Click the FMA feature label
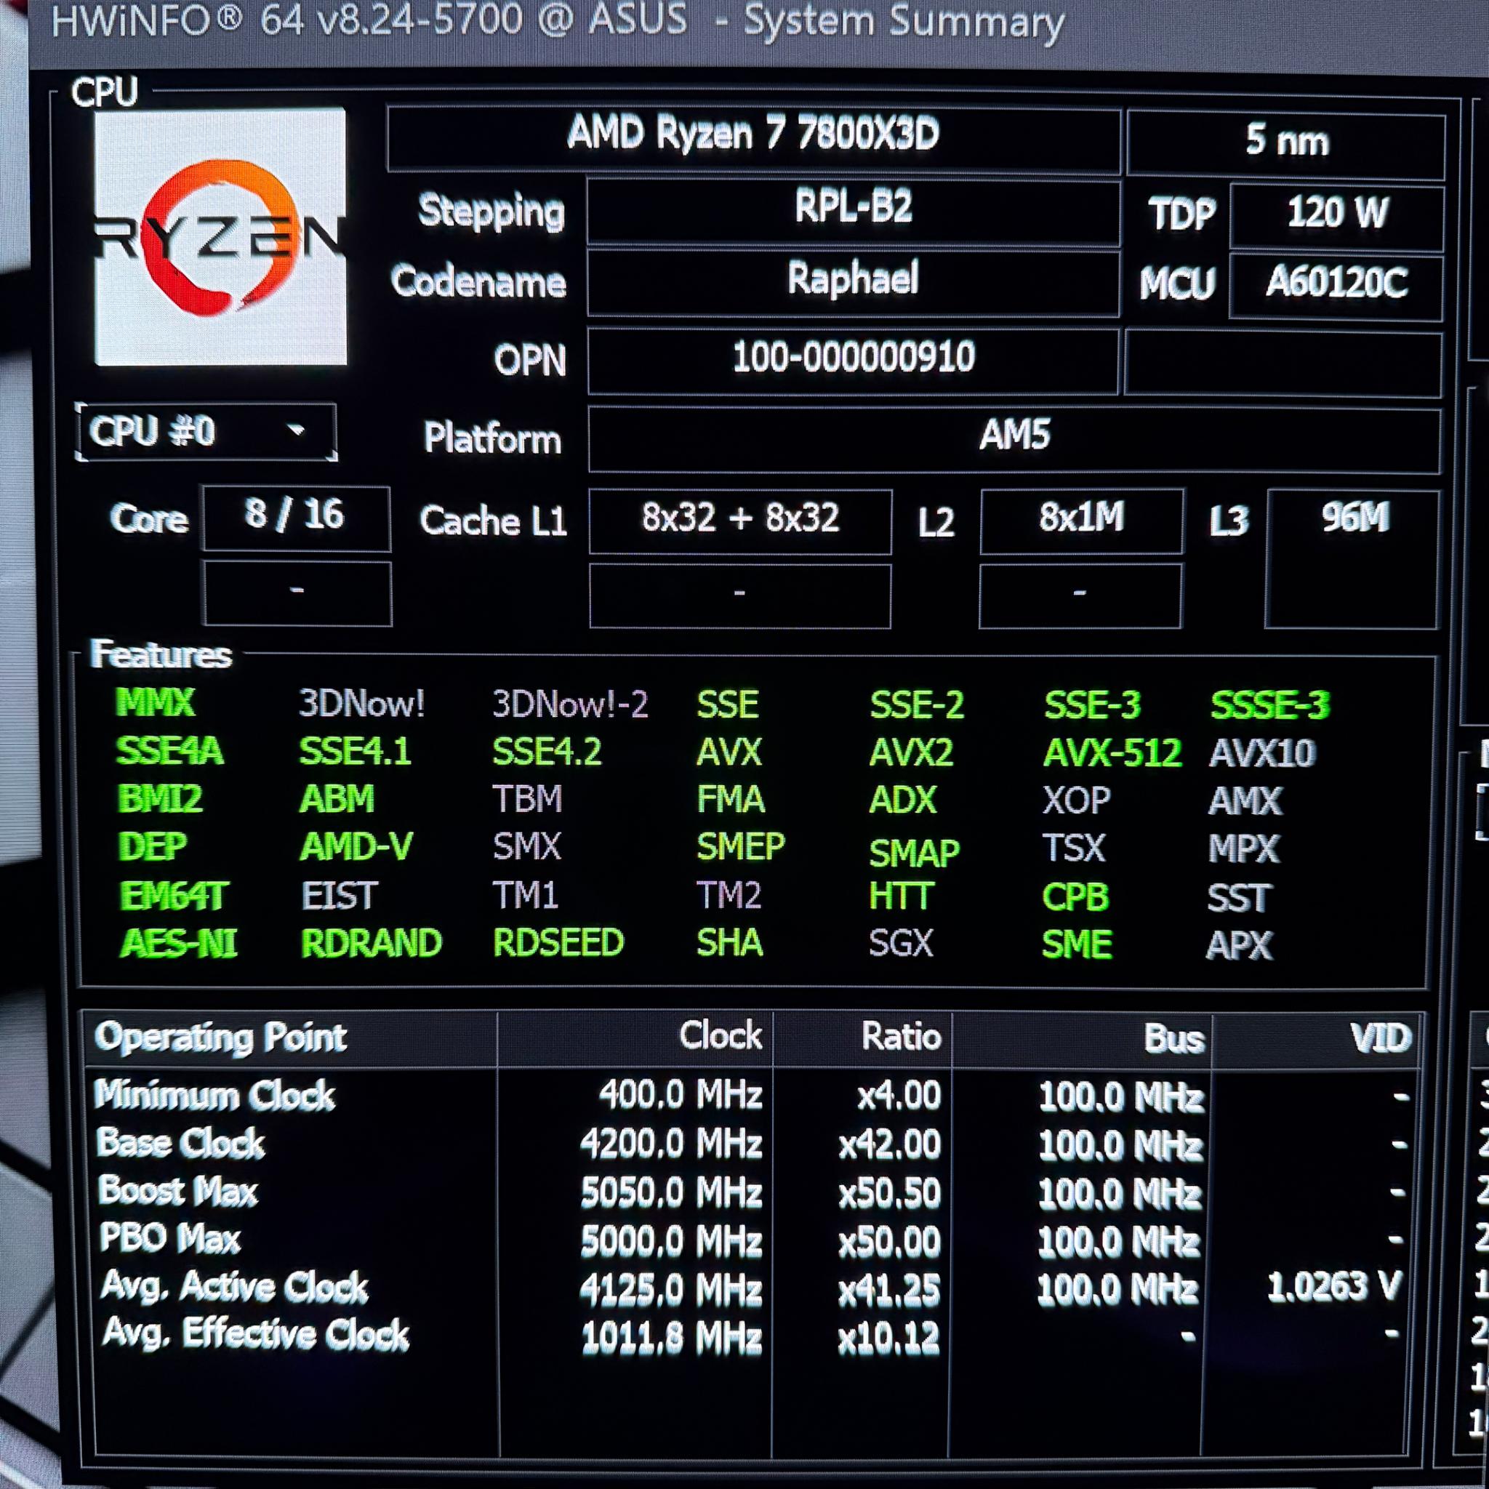Image resolution: width=1489 pixels, height=1489 pixels. pos(731,799)
